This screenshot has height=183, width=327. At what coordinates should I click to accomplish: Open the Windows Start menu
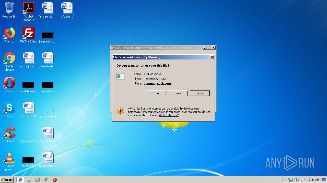coord(7,180)
